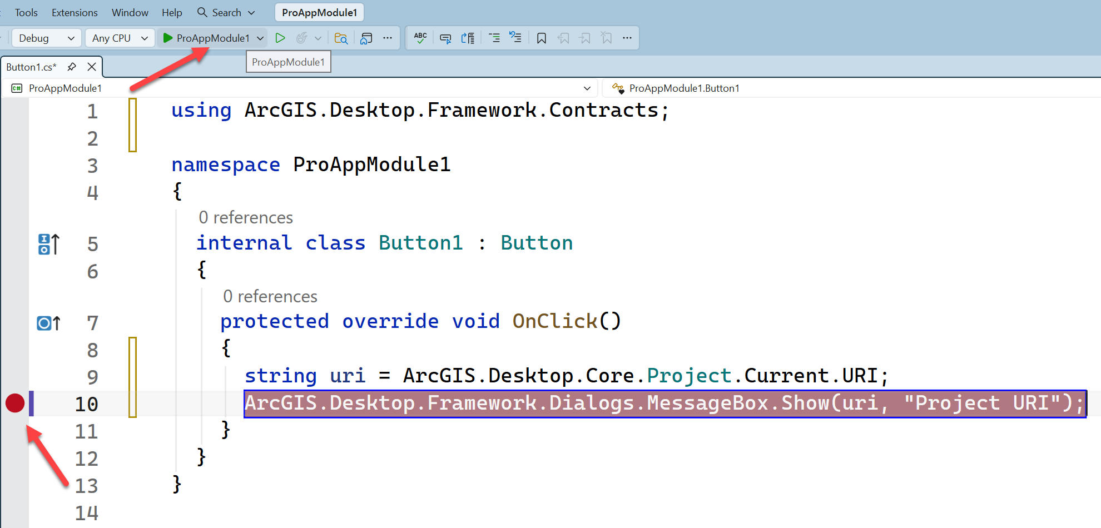Open the Debug configuration dropdown
This screenshot has height=528, width=1101.
[47, 38]
